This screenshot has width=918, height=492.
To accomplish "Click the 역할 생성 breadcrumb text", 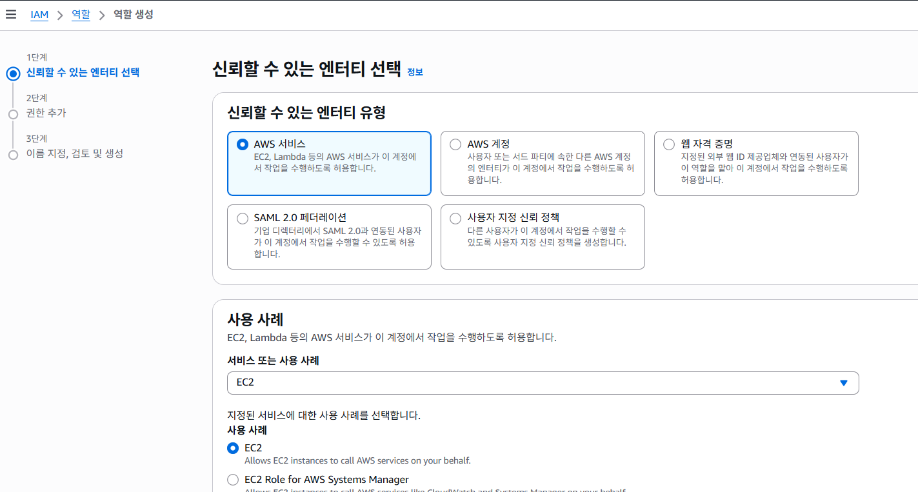I will point(134,14).
